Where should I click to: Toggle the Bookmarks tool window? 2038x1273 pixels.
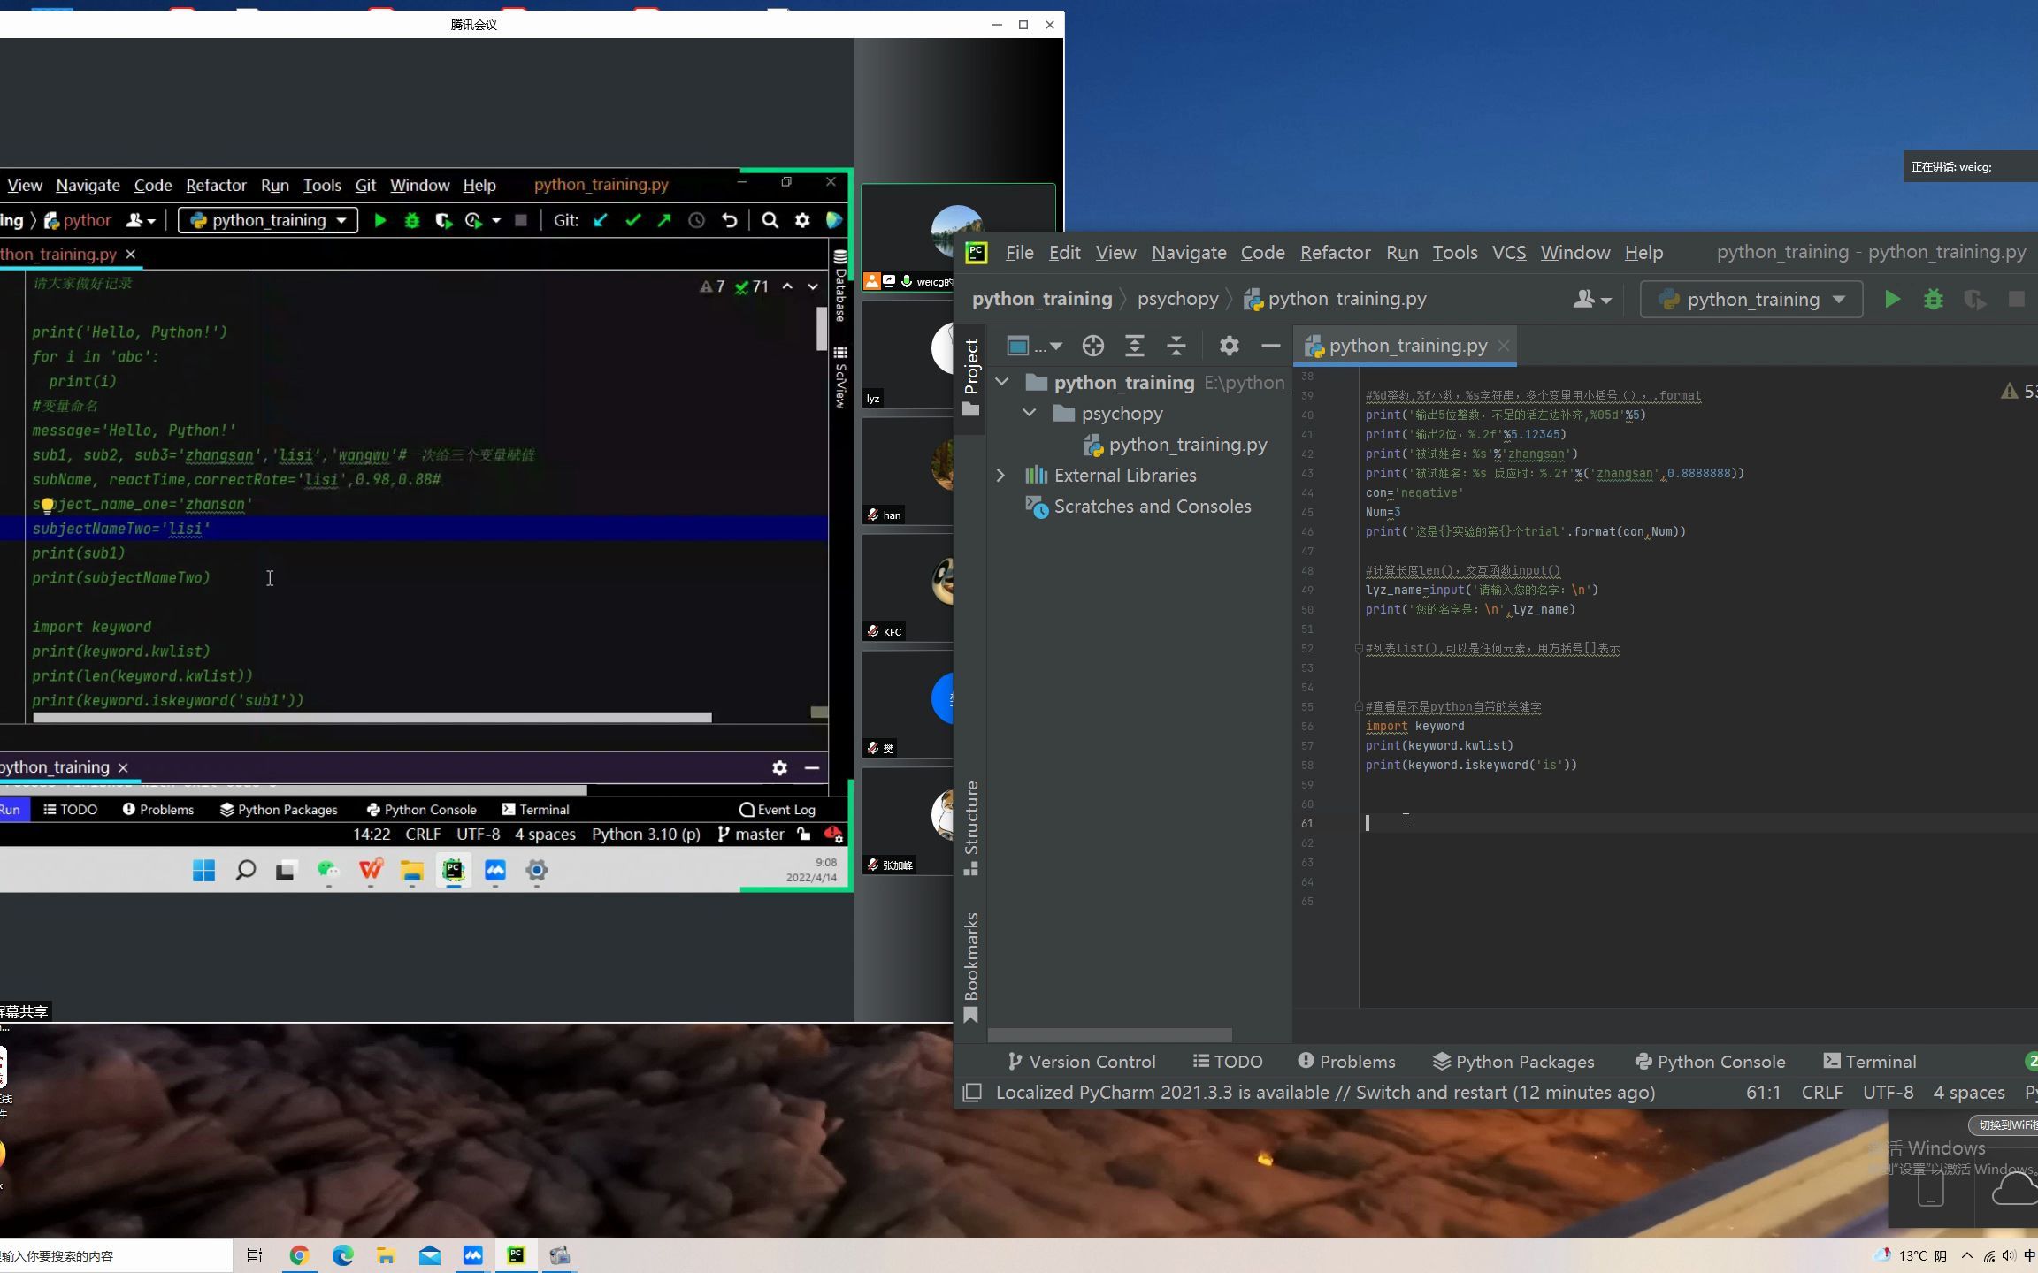tap(973, 959)
